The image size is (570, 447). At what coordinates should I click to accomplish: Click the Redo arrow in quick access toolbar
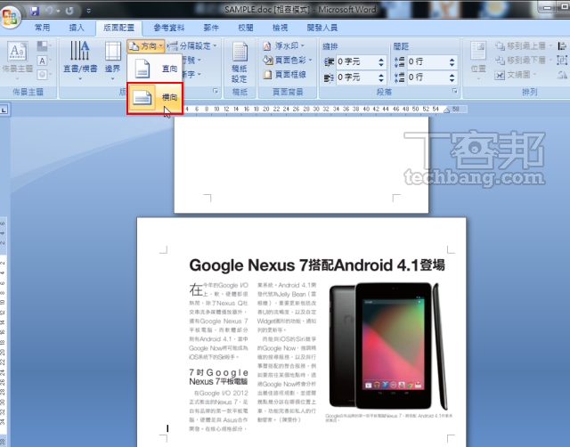[69, 11]
